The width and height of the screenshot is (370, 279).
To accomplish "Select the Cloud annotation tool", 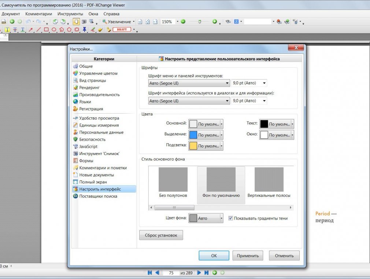I will pos(77,30).
